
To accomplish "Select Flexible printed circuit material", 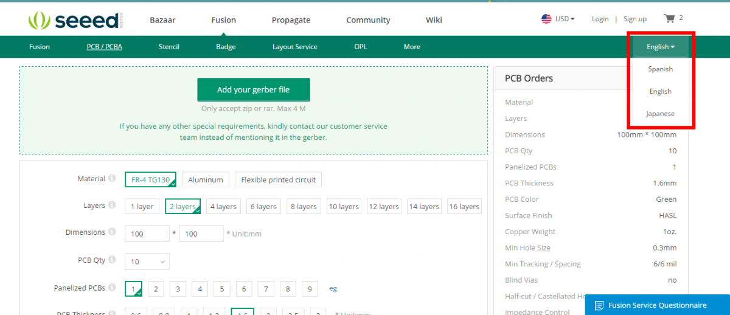I will click(x=278, y=179).
